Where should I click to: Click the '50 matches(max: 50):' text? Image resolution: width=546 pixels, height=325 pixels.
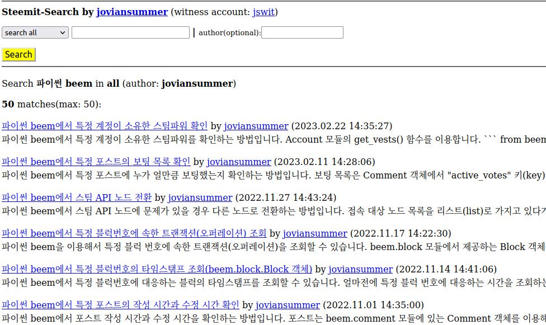pos(51,104)
